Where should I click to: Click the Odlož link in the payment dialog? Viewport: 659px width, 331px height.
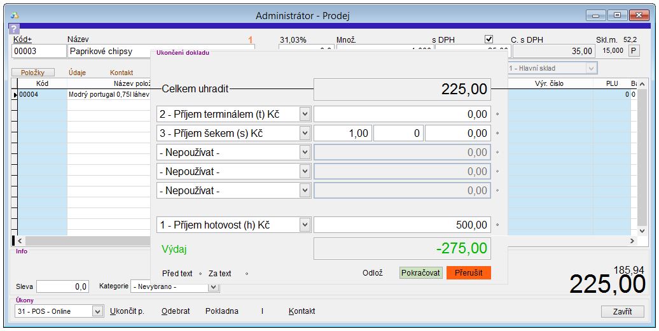click(x=373, y=273)
